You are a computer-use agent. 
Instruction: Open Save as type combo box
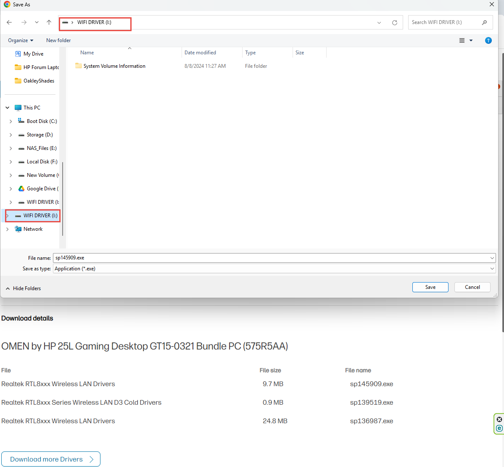coord(274,269)
